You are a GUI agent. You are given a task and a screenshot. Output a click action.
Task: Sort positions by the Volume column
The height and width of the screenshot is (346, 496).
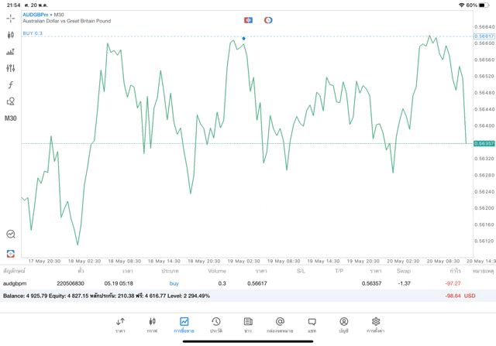[217, 271]
